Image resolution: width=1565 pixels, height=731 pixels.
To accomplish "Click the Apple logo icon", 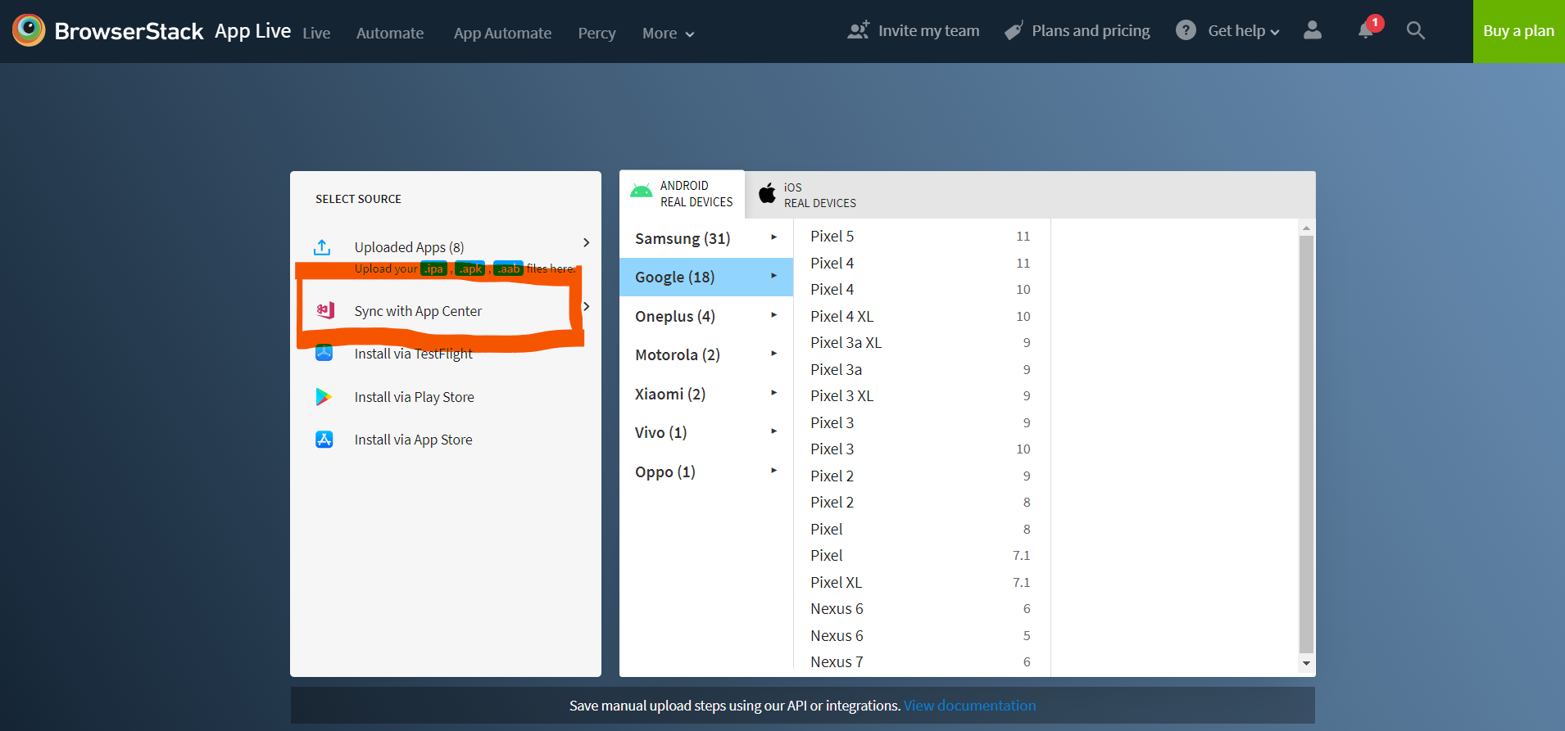I will pyautogui.click(x=767, y=193).
